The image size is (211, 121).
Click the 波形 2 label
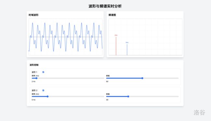34,90
